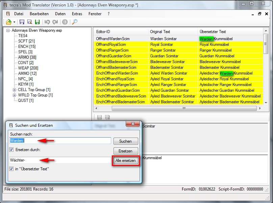
Task: Expand the WRLD Top Group node
Action: (14, 95)
